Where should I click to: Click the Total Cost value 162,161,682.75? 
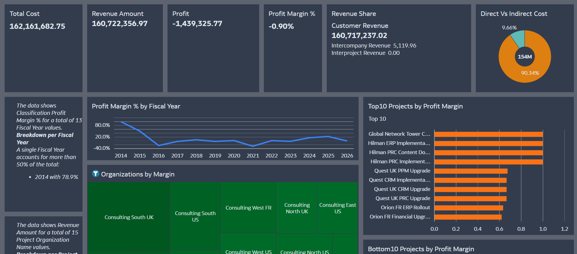pyautogui.click(x=37, y=26)
